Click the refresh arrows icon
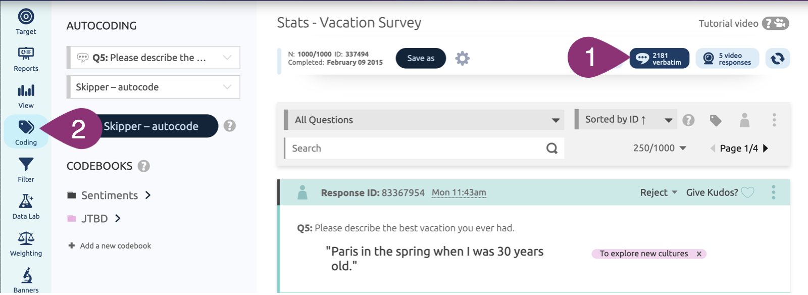 (777, 59)
